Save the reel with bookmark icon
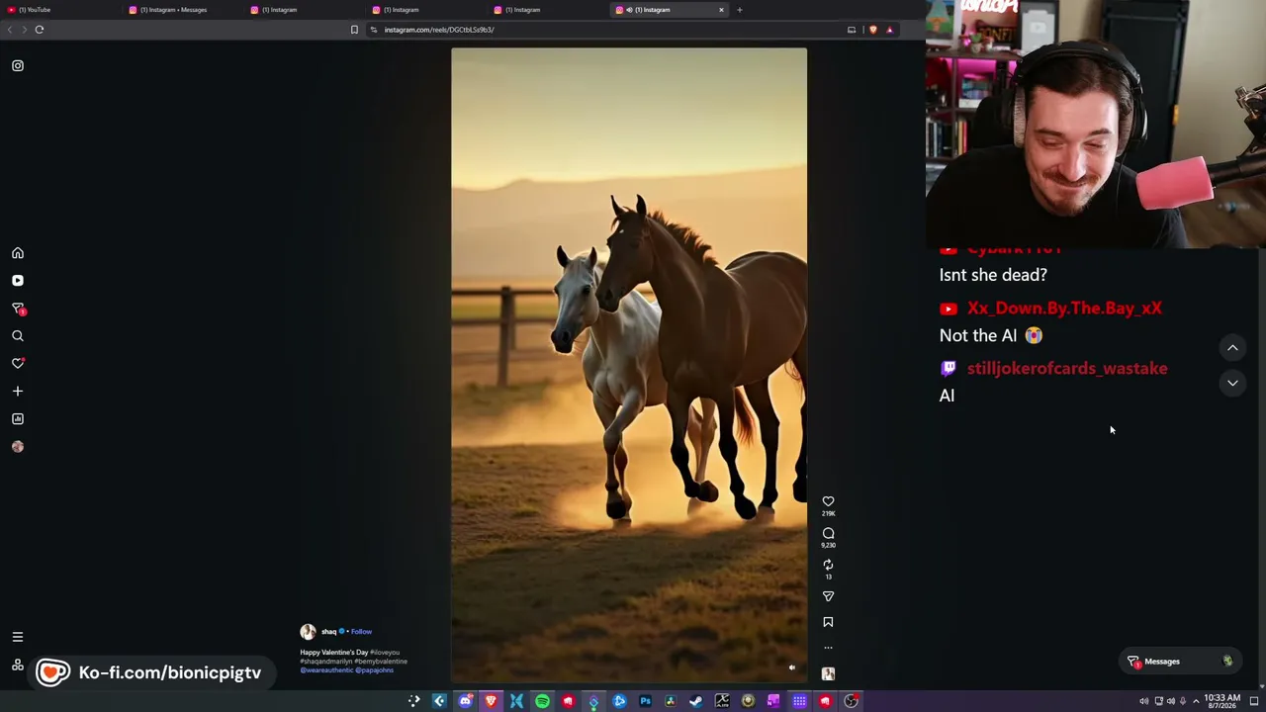Viewport: 1266px width, 712px height. coord(828,622)
